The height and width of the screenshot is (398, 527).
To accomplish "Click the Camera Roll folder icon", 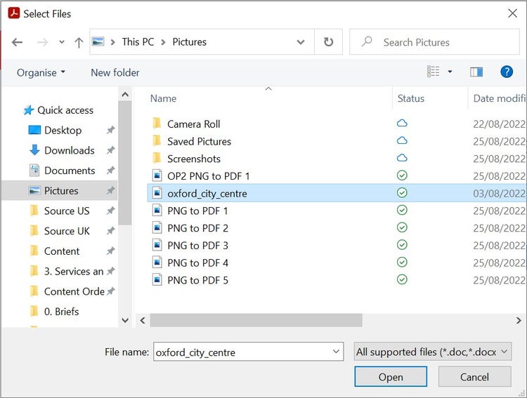I will (x=157, y=124).
